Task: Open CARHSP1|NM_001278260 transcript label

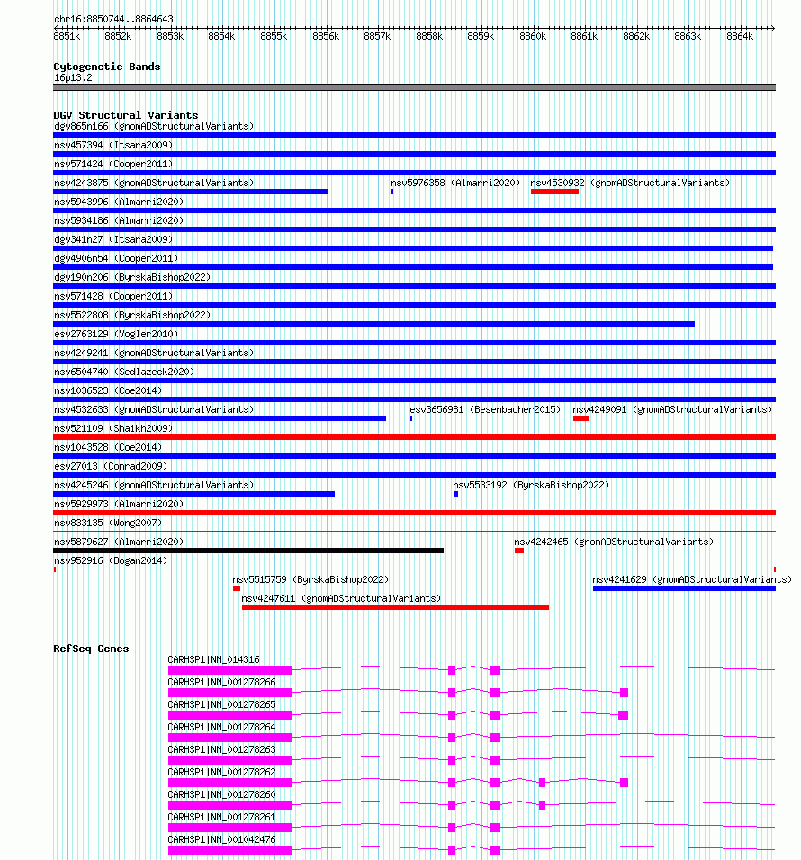Action: (221, 794)
